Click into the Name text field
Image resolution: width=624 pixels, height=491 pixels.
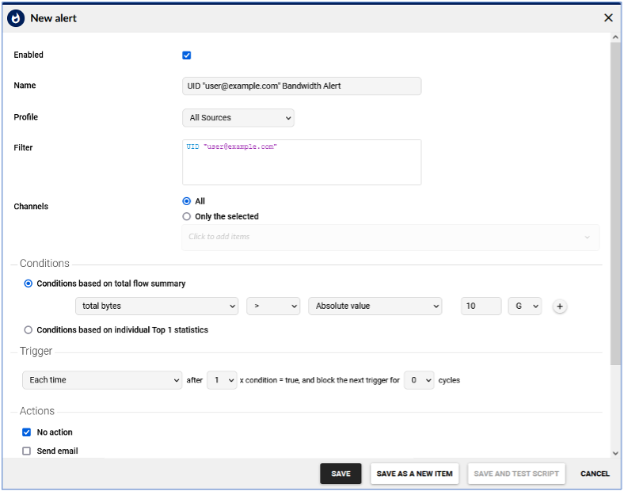pyautogui.click(x=302, y=86)
